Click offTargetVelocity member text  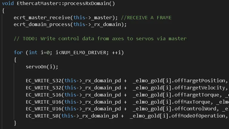[200, 88]
